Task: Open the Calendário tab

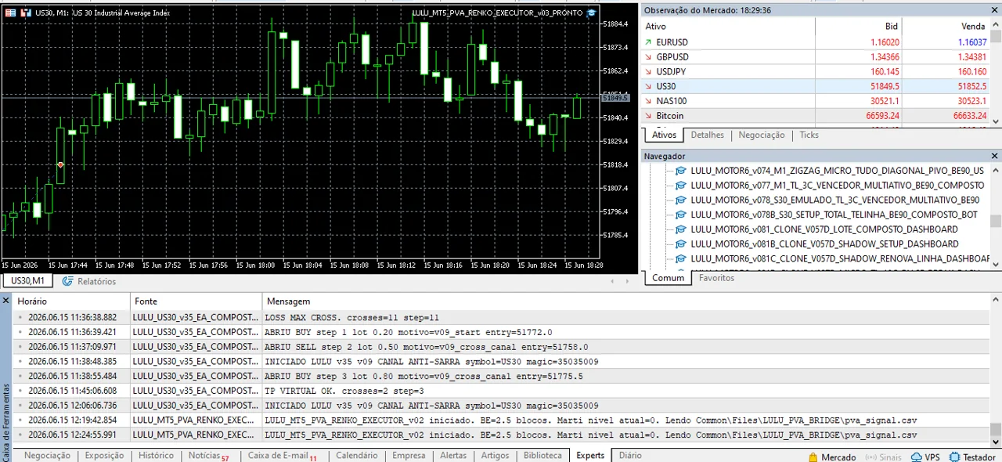Action: 356,456
